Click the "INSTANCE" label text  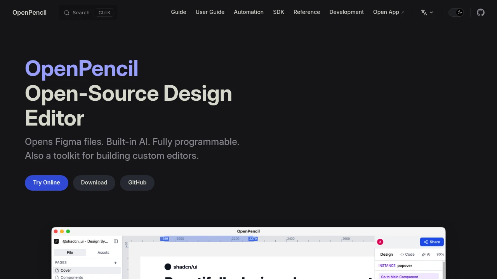387,265
